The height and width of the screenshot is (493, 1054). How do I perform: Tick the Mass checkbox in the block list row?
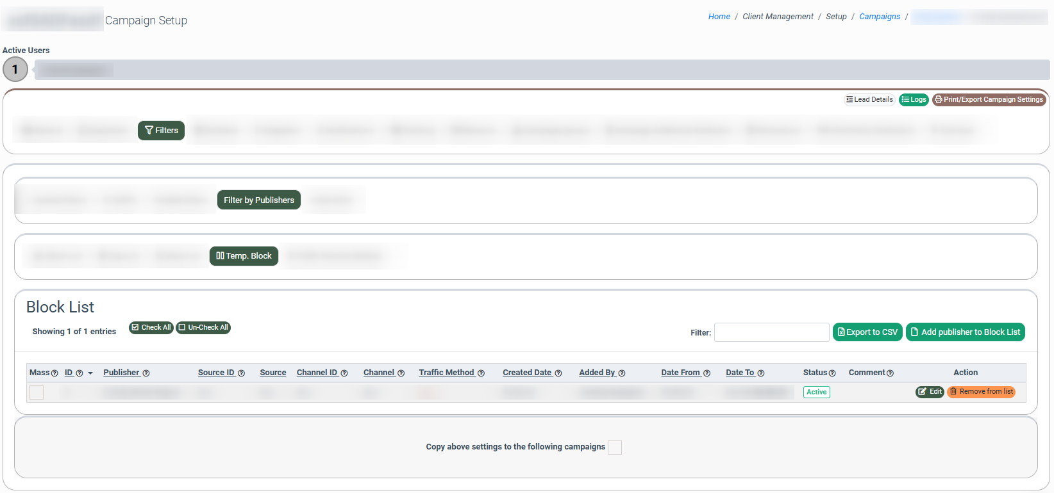click(x=37, y=392)
